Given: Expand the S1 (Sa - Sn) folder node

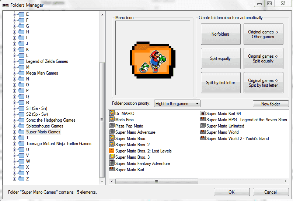Looking at the screenshot, I should pyautogui.click(x=14, y=108).
